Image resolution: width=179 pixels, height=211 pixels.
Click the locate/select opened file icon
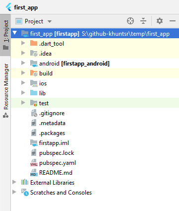(x=130, y=21)
